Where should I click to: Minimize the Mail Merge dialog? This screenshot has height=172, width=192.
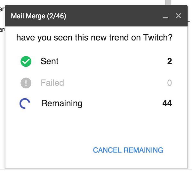(165, 16)
